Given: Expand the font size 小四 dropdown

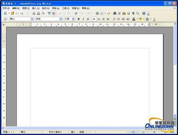Looking at the screenshot, I should 73,19.
